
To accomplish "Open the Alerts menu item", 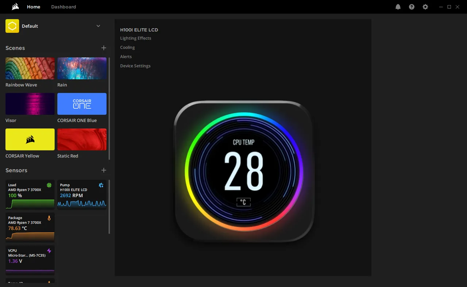I will click(x=126, y=57).
